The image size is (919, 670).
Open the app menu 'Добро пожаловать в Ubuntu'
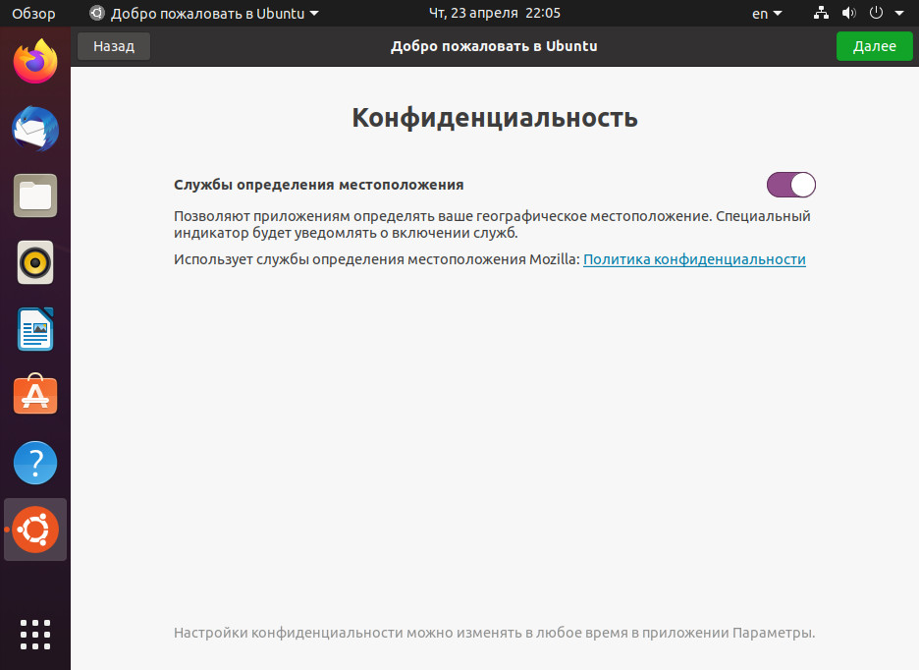click(x=203, y=14)
